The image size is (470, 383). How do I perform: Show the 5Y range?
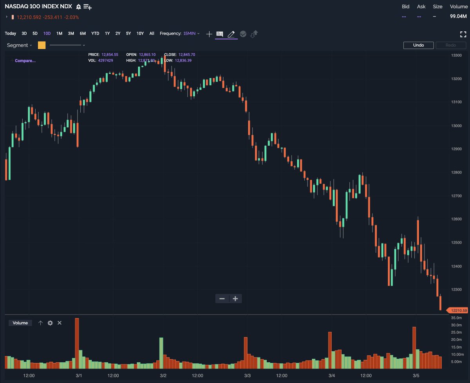click(x=128, y=34)
